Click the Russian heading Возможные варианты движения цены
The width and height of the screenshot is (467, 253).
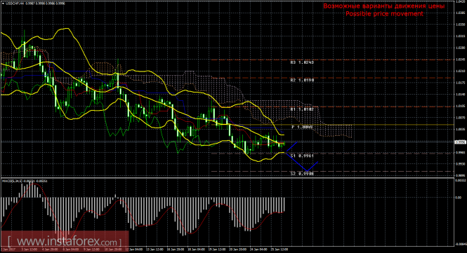pyautogui.click(x=384, y=6)
